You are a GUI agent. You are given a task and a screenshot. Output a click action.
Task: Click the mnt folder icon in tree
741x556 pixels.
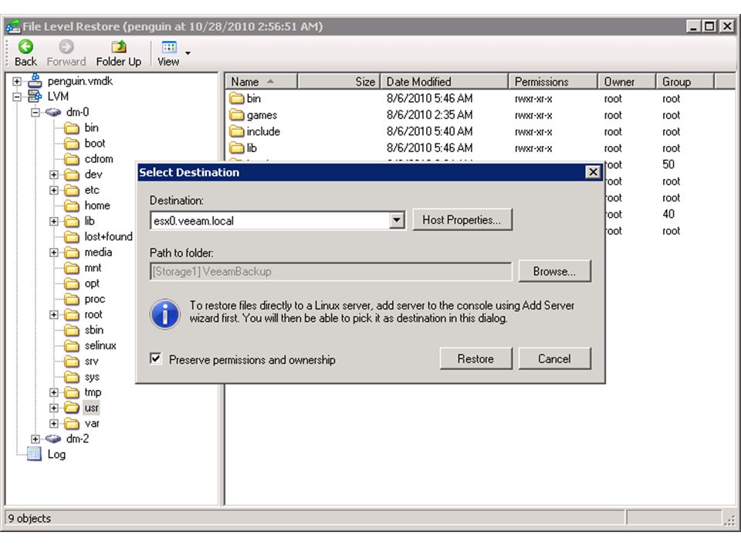tap(72, 268)
